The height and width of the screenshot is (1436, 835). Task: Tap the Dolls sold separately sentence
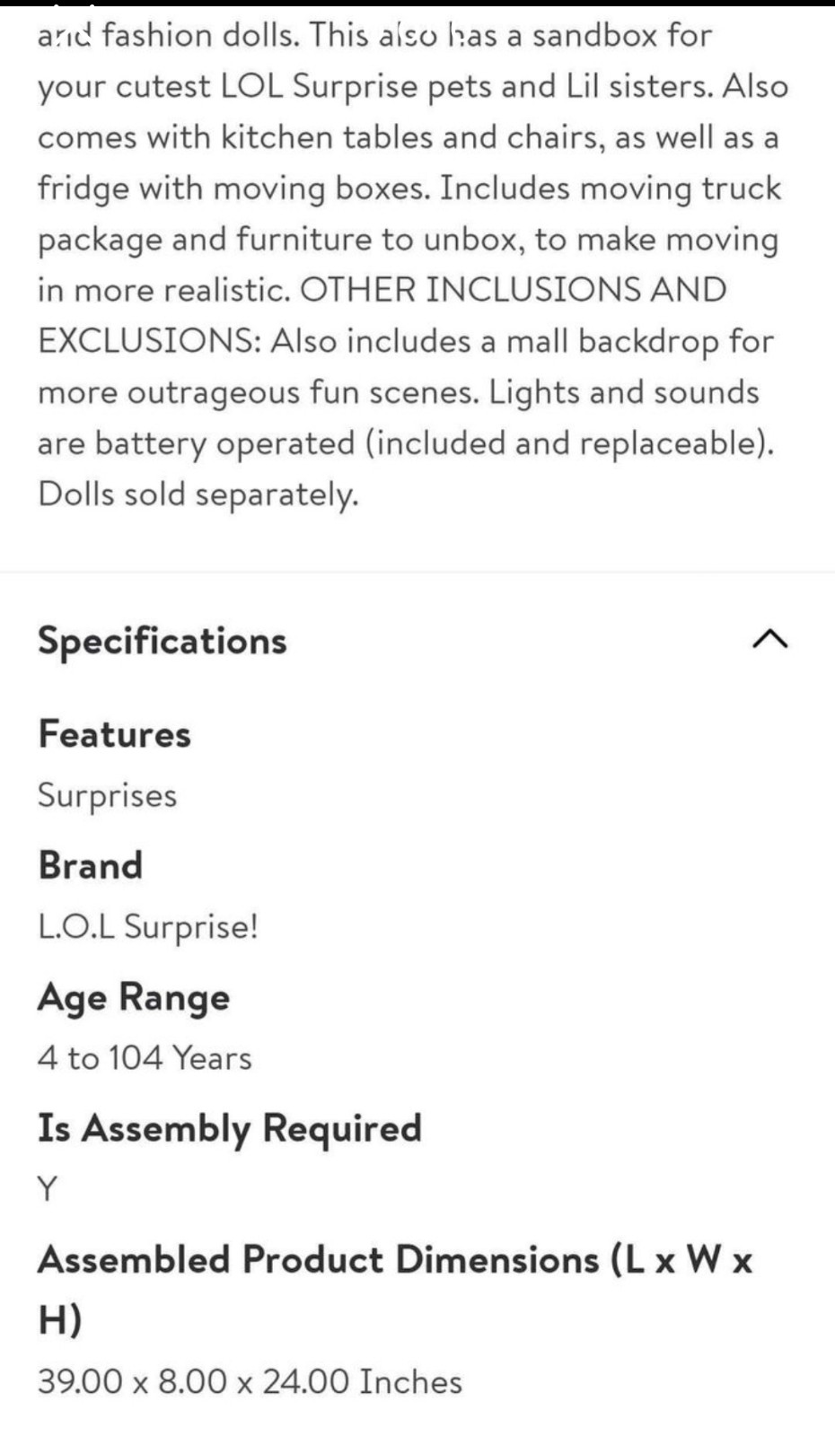198,495
